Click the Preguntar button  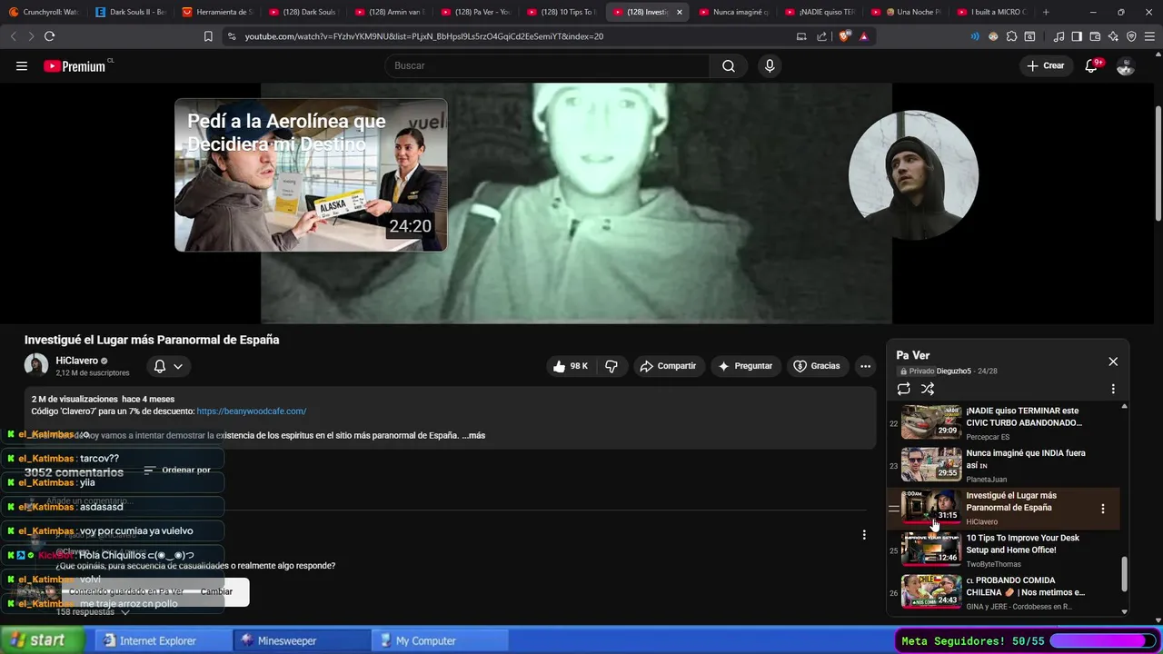(x=745, y=366)
